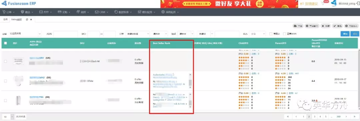Open the 系统配置 system settings gear menu
The width and height of the screenshot is (360, 121).
point(170,12)
